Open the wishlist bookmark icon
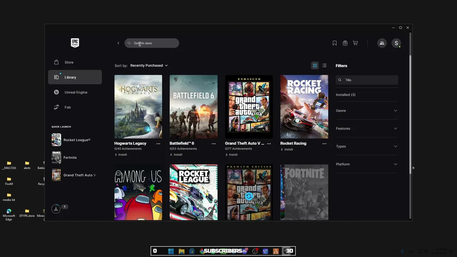This screenshot has width=457, height=257. click(335, 43)
